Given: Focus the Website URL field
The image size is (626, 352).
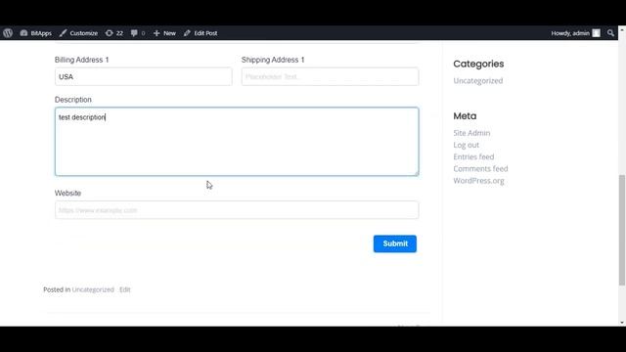Looking at the screenshot, I should pyautogui.click(x=237, y=210).
